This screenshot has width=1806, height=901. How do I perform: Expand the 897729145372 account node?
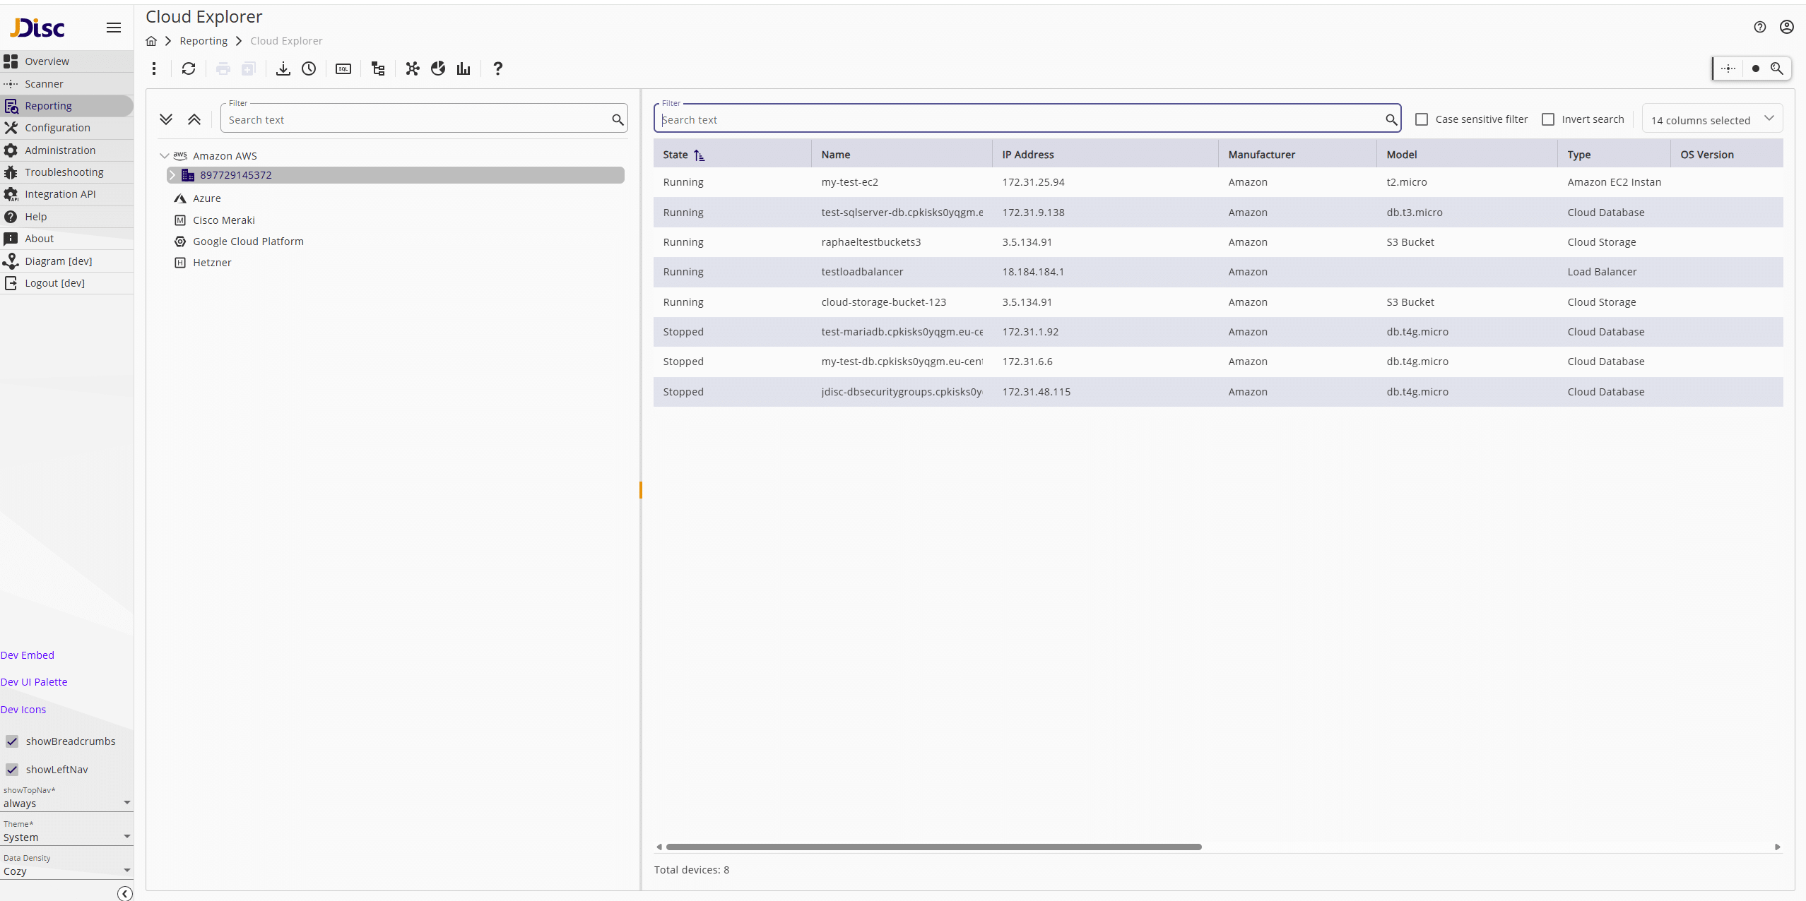[173, 174]
